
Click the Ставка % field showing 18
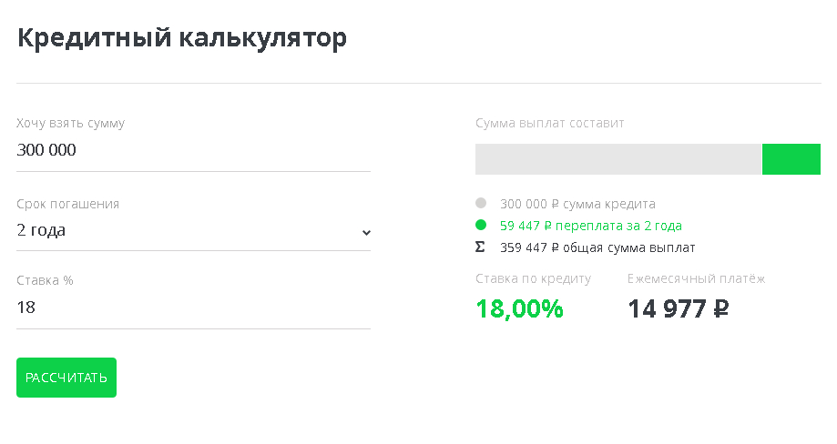tap(193, 308)
